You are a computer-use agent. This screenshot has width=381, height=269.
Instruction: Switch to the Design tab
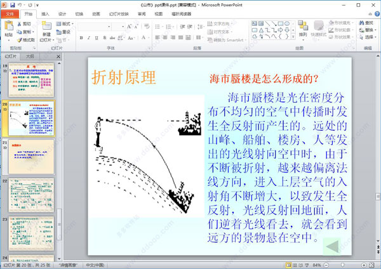[62, 14]
